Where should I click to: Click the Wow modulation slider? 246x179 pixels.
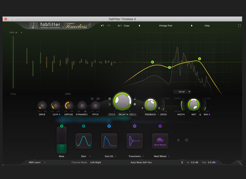pyautogui.click(x=62, y=140)
